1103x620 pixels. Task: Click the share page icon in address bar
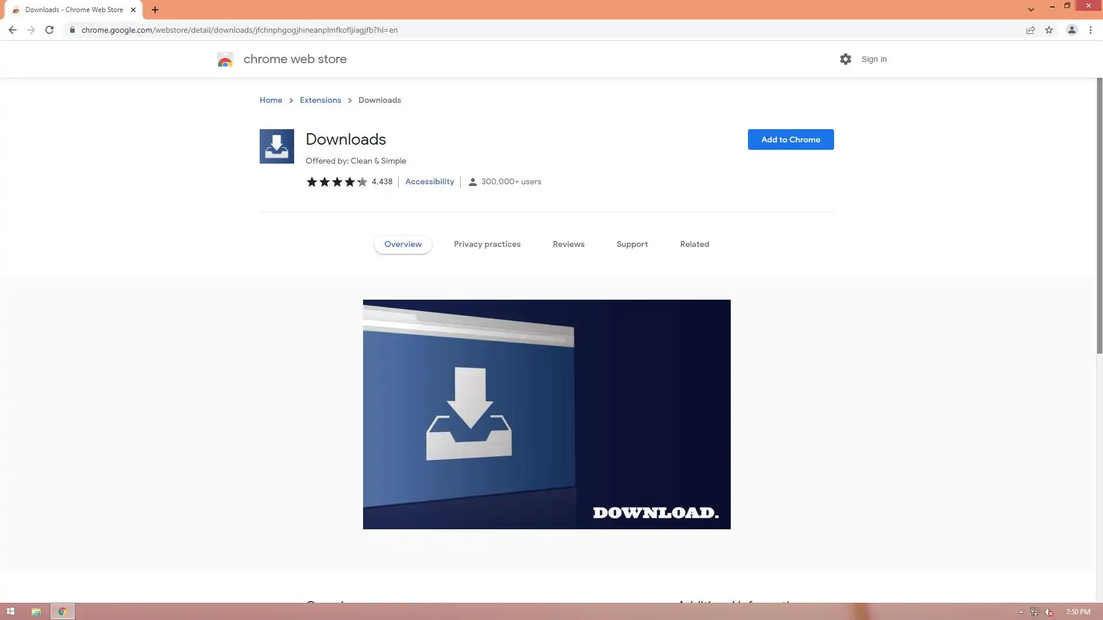coord(1030,30)
